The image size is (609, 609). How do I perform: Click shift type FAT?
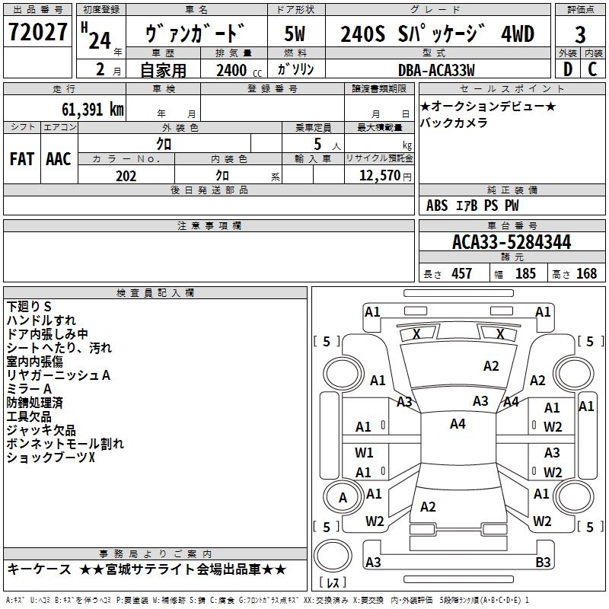tap(22, 159)
